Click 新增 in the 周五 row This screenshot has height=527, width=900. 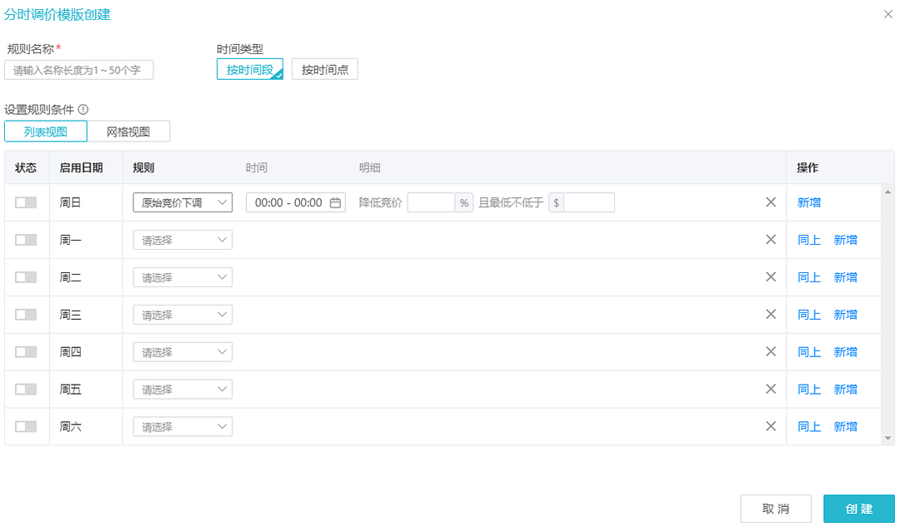tap(846, 389)
